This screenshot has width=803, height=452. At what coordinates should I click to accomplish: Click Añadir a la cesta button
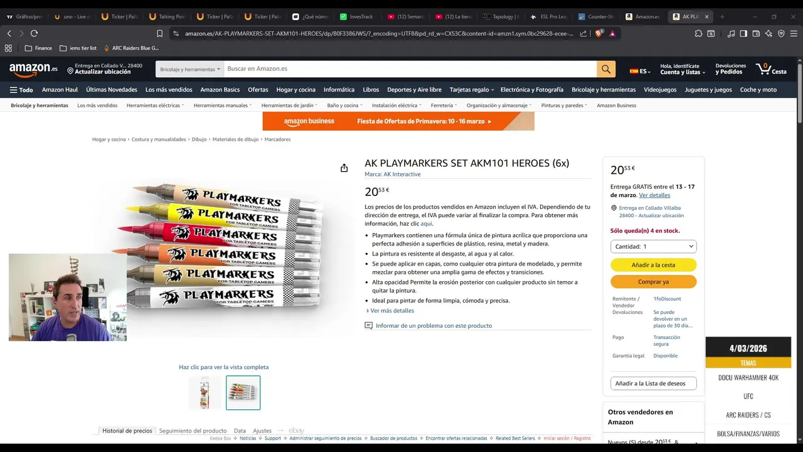click(x=653, y=265)
